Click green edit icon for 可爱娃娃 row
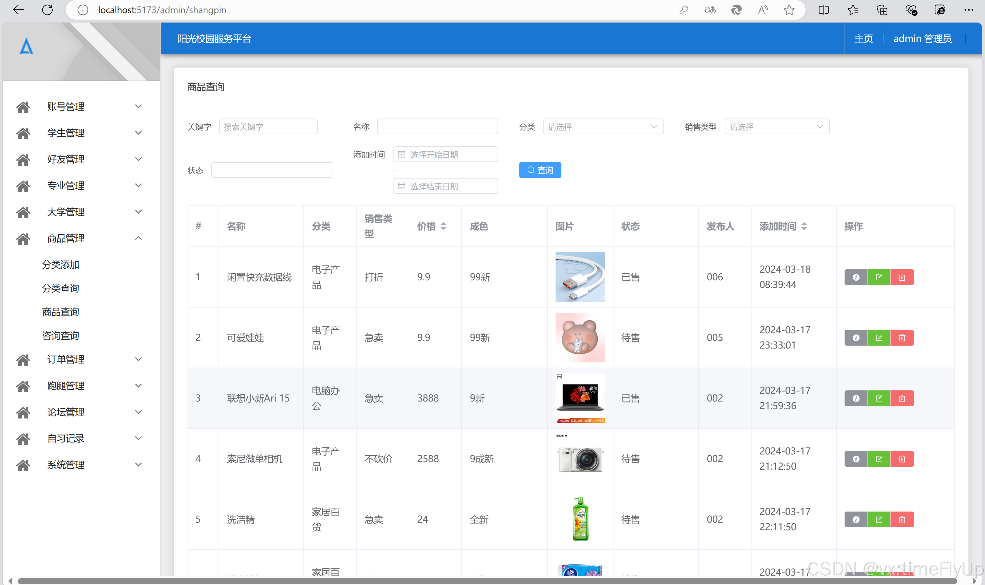Image resolution: width=985 pixels, height=585 pixels. point(879,338)
